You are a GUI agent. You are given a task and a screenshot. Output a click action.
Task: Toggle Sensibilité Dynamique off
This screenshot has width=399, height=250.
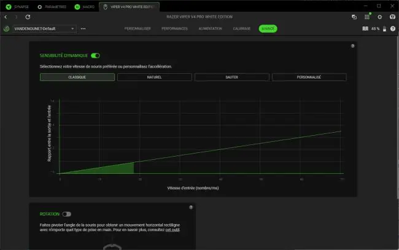[x=95, y=55]
